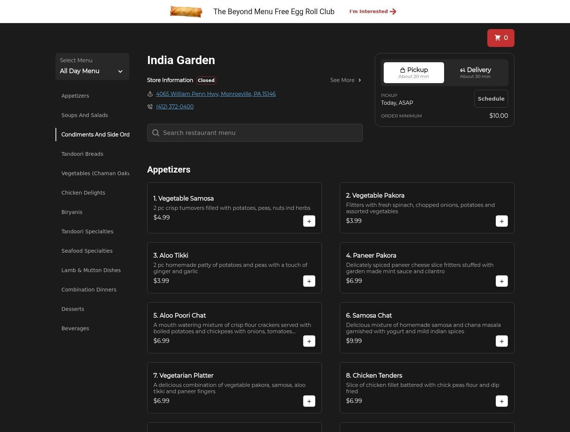Viewport: 570px width, 432px height.
Task: Focus the Search restaurant menu field
Action: pos(255,133)
